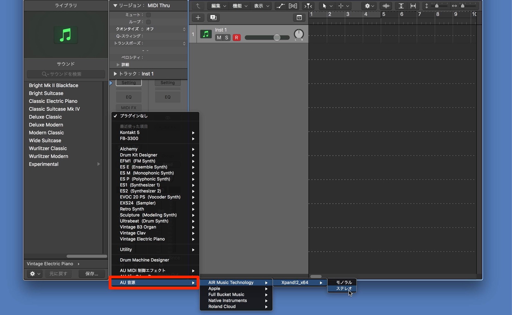512x315 pixels.
Task: Select Wurlitzer Classic patch
Action: point(48,148)
